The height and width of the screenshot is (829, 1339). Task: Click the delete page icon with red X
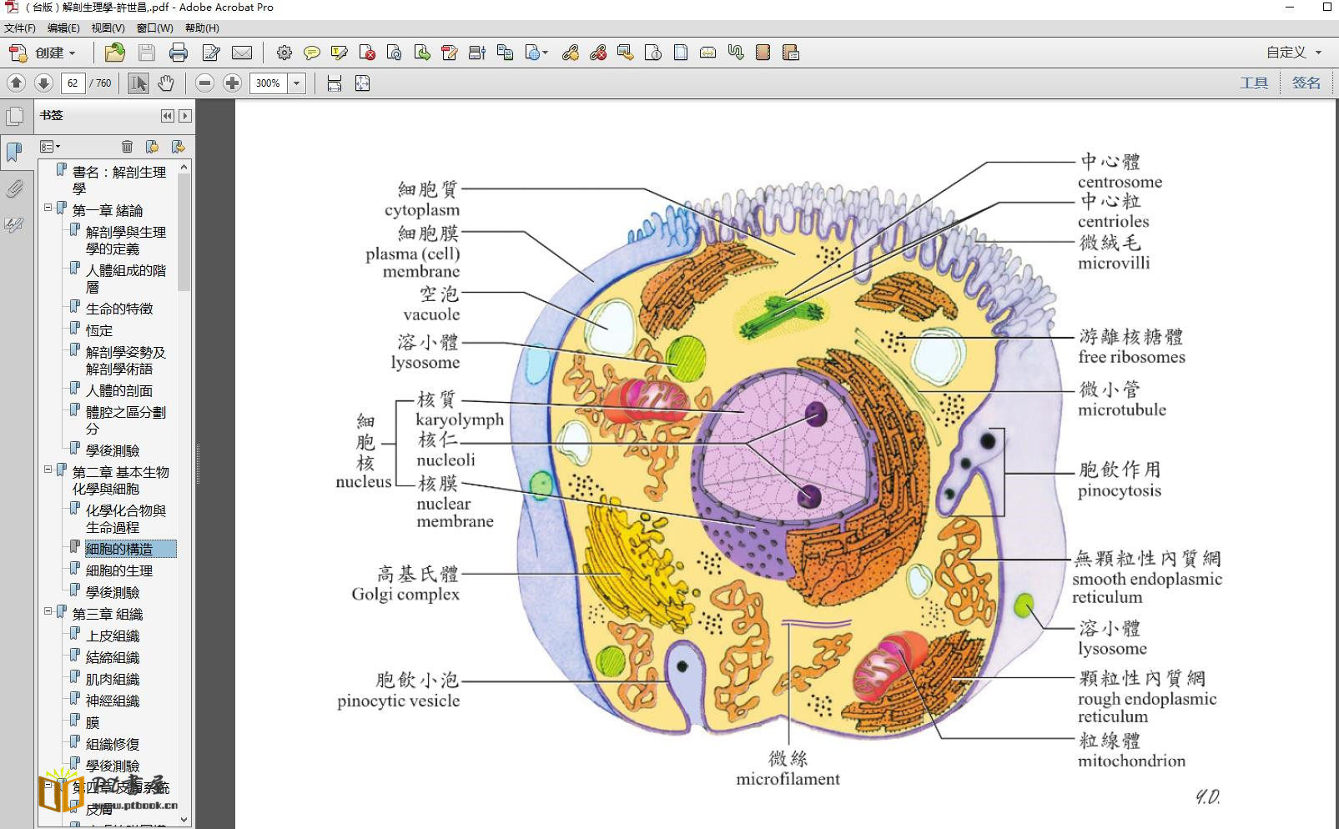point(367,53)
